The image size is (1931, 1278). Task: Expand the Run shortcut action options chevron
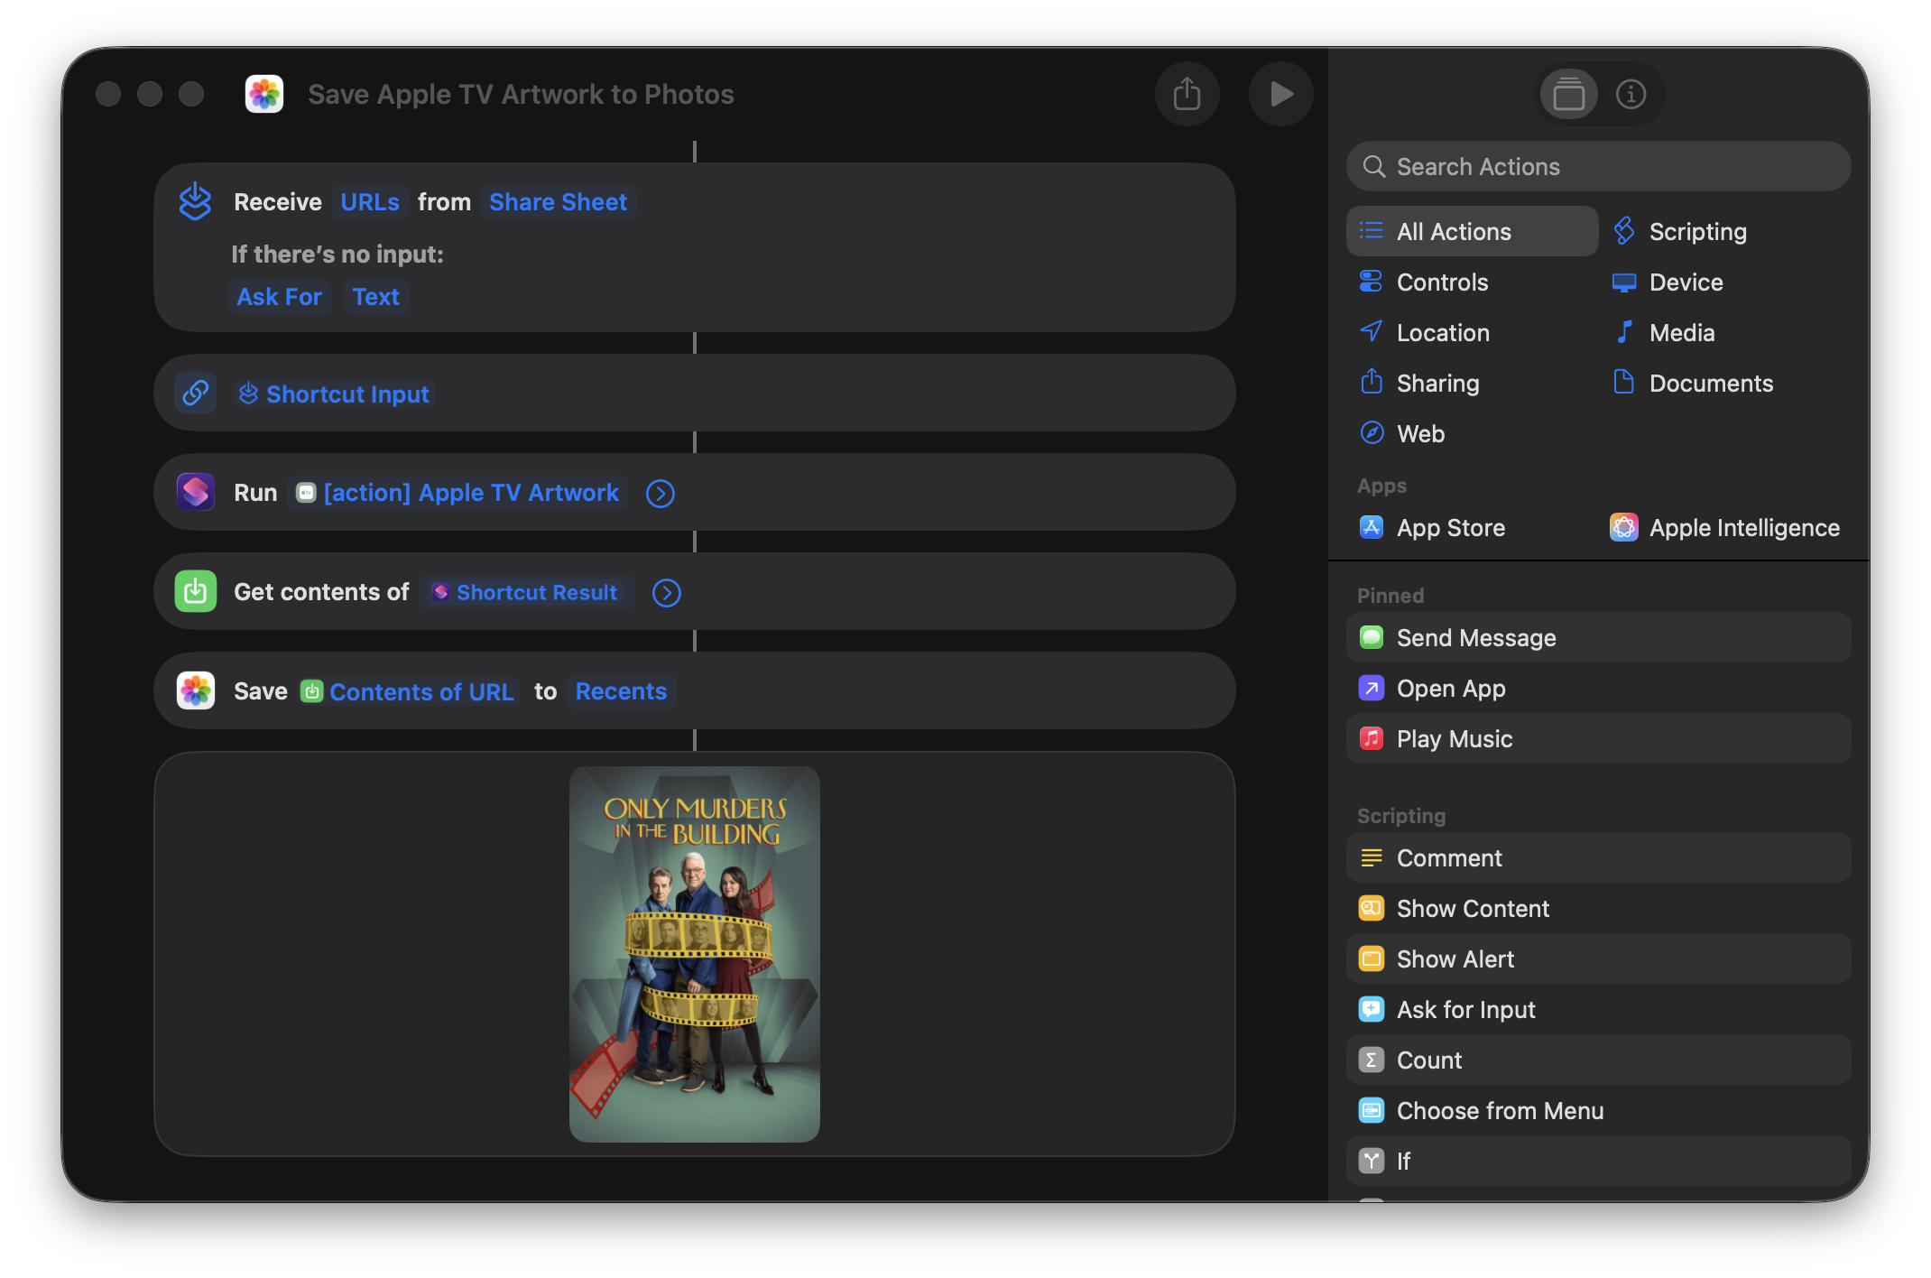[661, 494]
